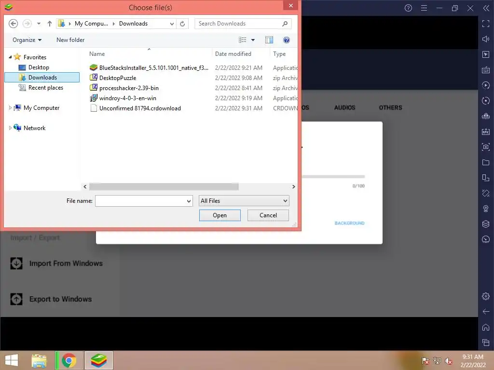Toggle the preview pane icon in file dialog
Image resolution: width=494 pixels, height=370 pixels.
pos(269,40)
